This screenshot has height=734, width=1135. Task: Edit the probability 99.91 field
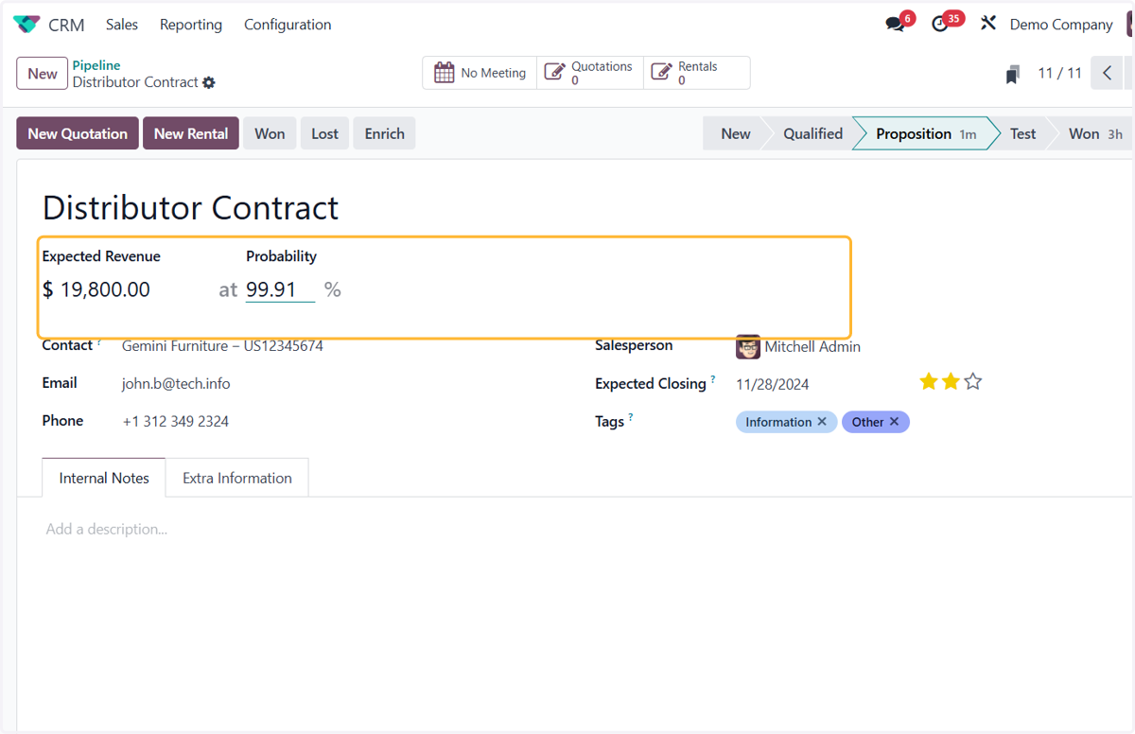tap(280, 289)
